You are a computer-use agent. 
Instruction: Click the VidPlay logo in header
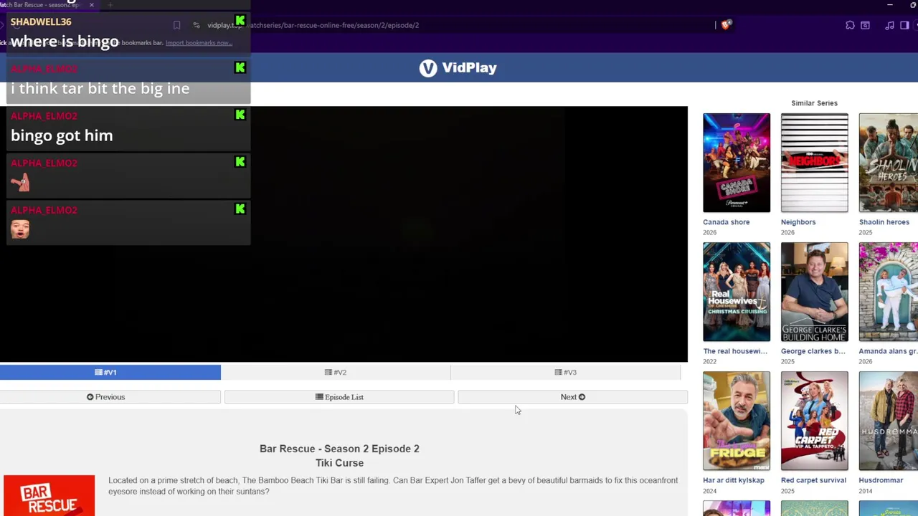(458, 68)
